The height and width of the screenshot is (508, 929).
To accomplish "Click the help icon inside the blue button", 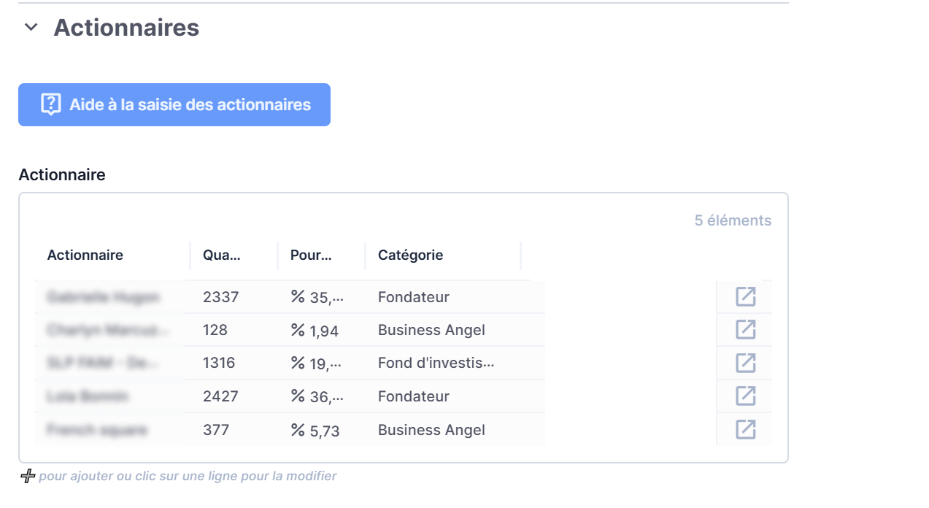I will [x=49, y=104].
